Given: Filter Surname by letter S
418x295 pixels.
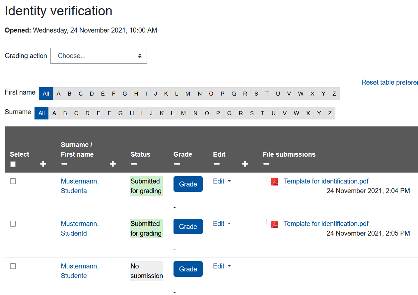Looking at the screenshot, I should [x=252, y=113].
